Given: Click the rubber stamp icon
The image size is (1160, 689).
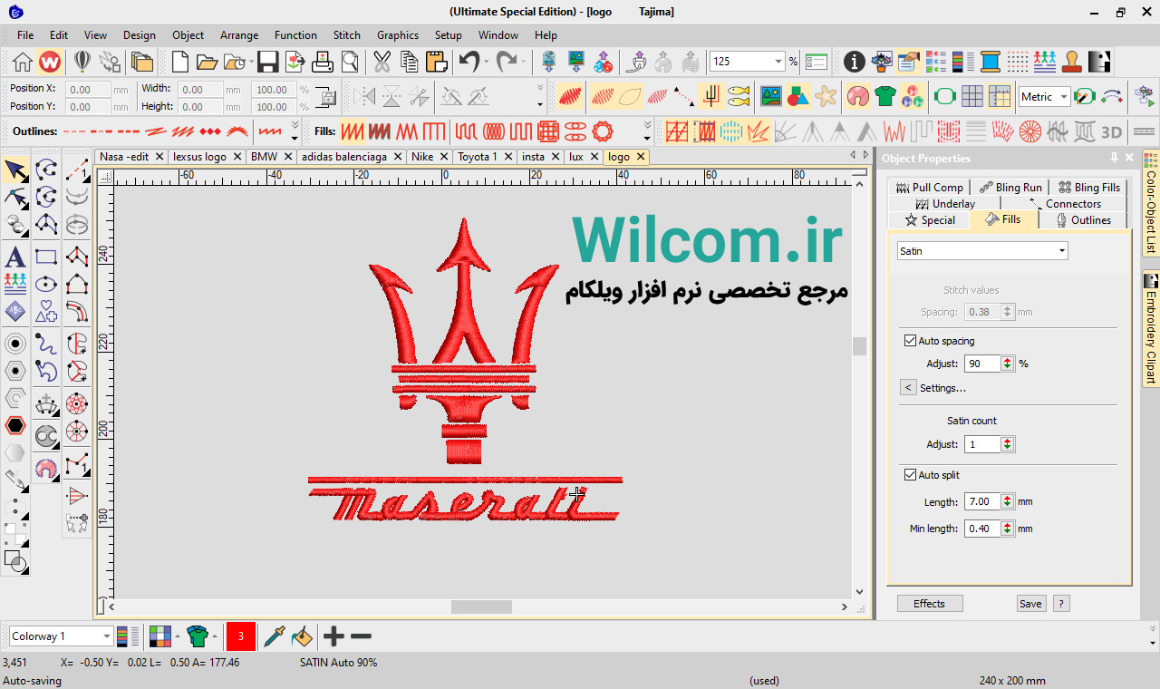Looking at the screenshot, I should coord(1072,62).
